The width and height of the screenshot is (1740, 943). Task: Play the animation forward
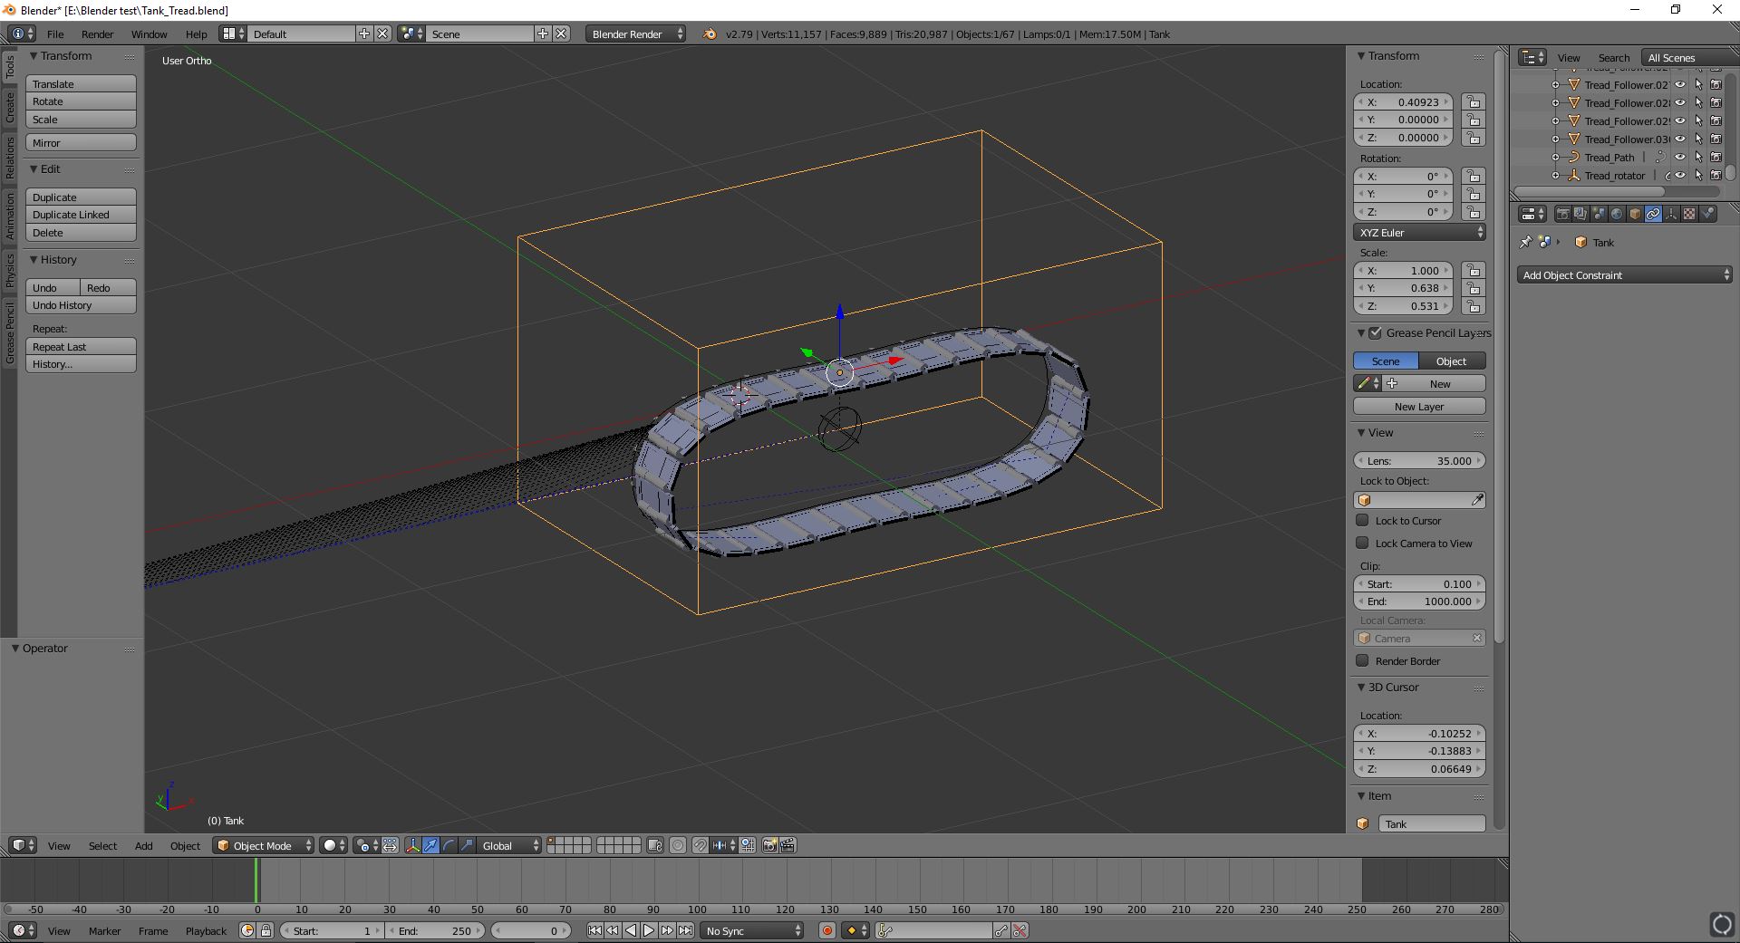point(649,930)
